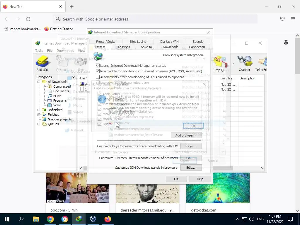Screen dimensions: 300x225
Task: Click the Save to Pocket icon
Action: (x=282, y=19)
